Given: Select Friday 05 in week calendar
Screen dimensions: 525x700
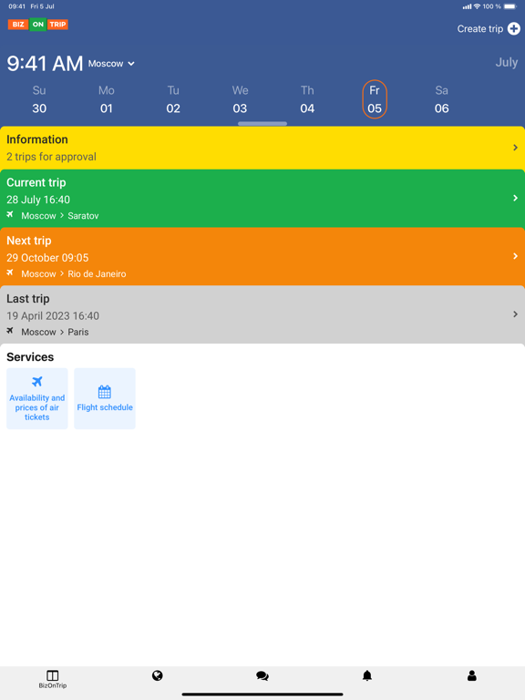Looking at the screenshot, I should (x=375, y=99).
